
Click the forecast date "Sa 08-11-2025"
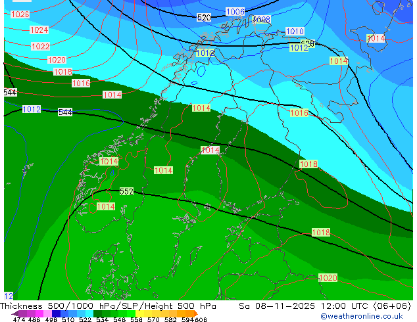pyautogui.click(x=277, y=306)
